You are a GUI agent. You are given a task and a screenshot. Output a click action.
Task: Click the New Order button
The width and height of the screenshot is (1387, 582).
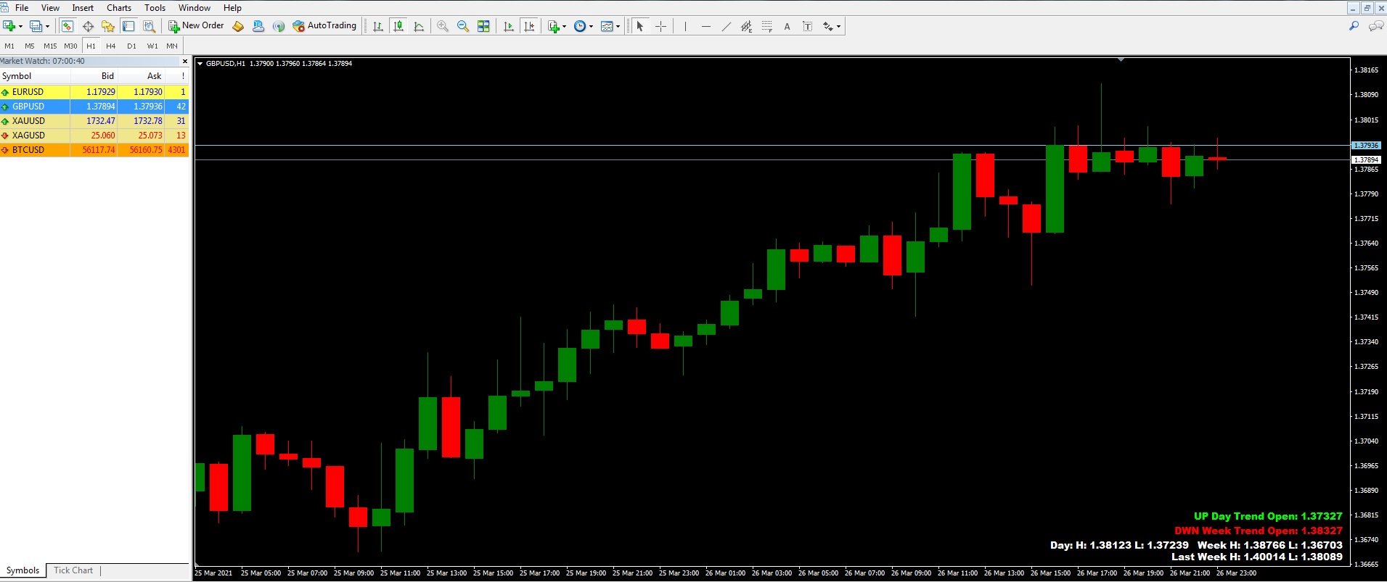pos(196,26)
